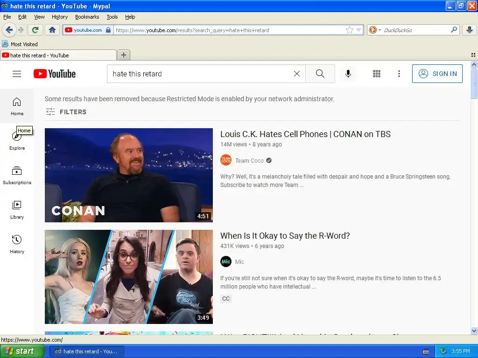Viewport: 478px width, 358px height.
Task: Open 'When Is It Okay to Say the R-Word?' title
Action: coord(285,235)
